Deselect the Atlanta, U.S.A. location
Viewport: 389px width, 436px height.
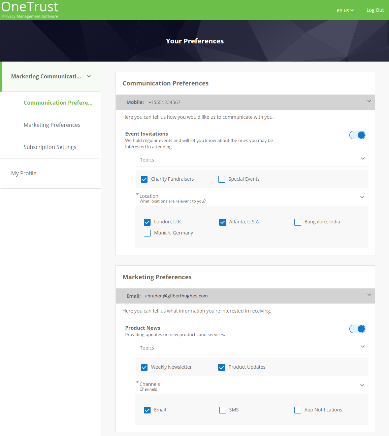click(222, 222)
